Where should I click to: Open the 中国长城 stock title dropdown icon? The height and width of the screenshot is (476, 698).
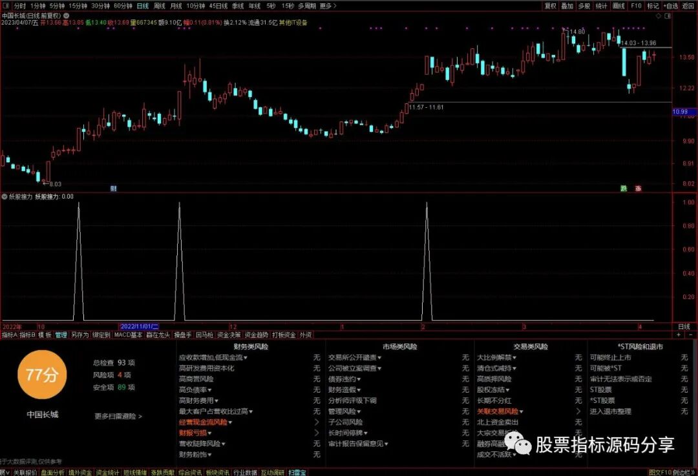coord(67,16)
